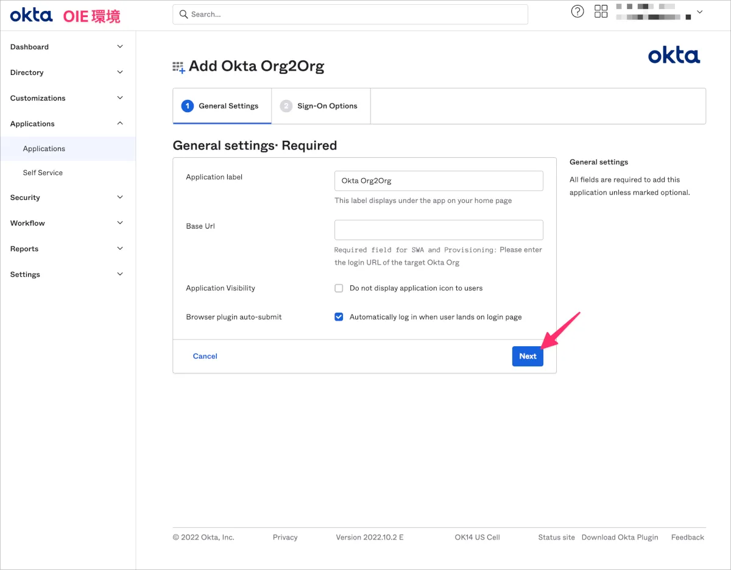Click the Okta logo in top-left corner
731x570 pixels.
coord(32,15)
